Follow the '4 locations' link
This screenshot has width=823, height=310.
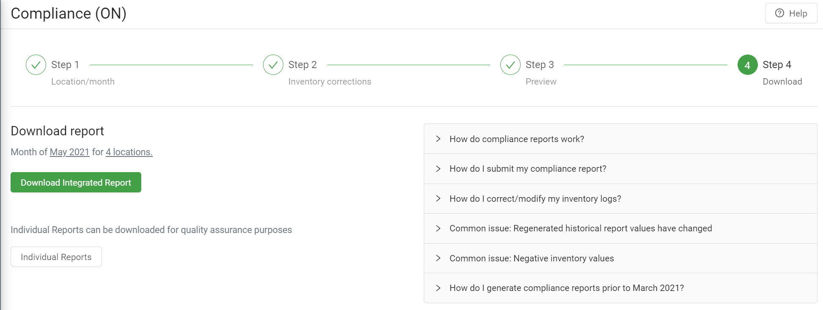point(129,152)
